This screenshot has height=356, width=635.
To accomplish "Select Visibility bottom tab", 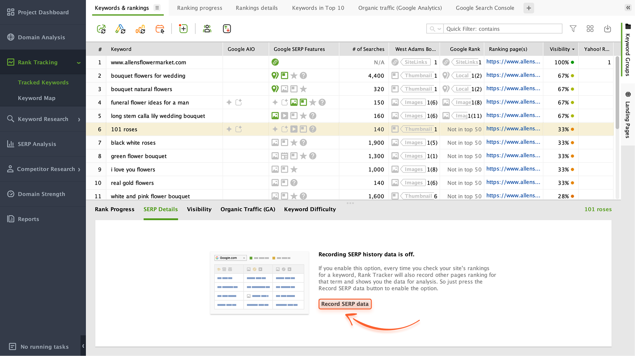I will tap(199, 209).
